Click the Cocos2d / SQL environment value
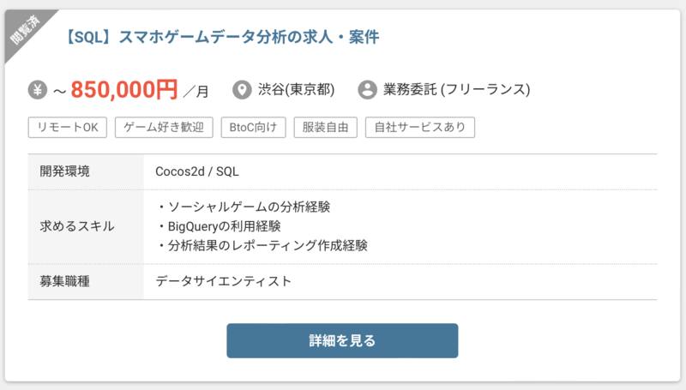686x390 pixels. click(x=197, y=171)
